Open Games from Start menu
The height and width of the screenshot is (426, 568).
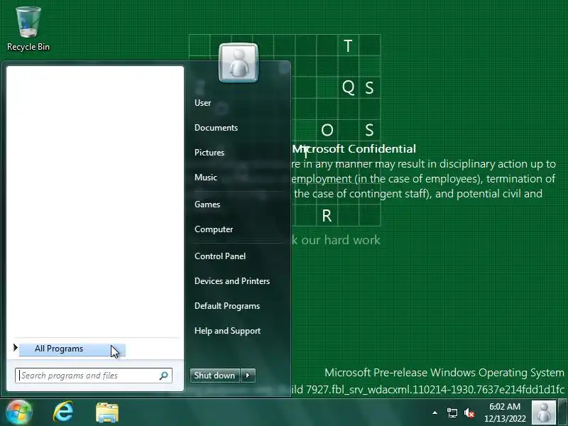click(x=207, y=204)
